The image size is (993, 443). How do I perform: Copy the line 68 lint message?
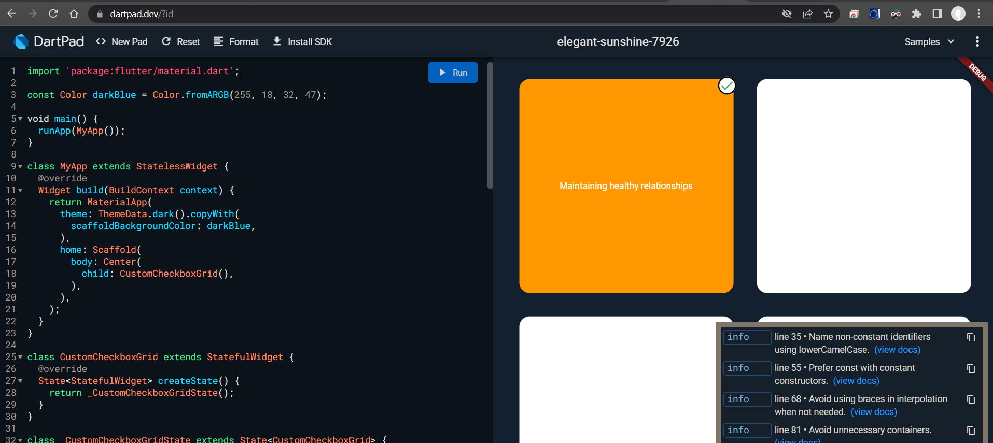pyautogui.click(x=971, y=399)
